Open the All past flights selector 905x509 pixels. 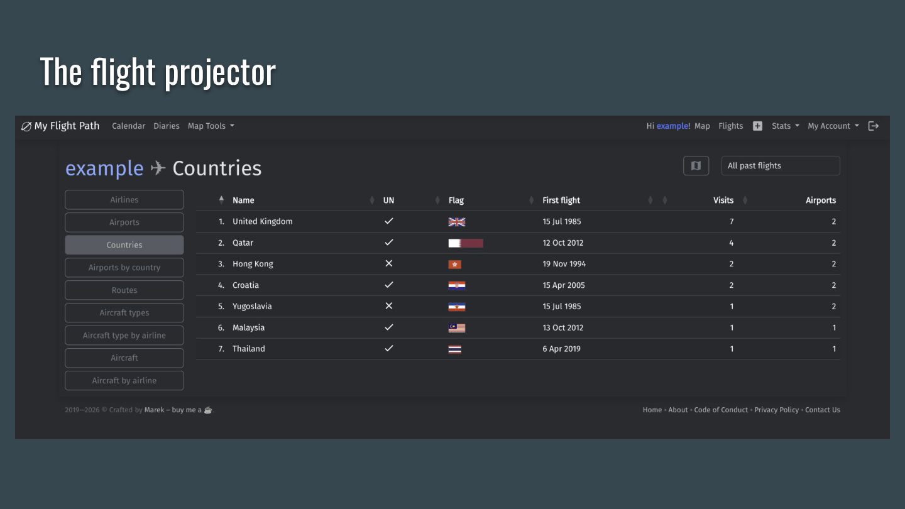click(x=780, y=166)
